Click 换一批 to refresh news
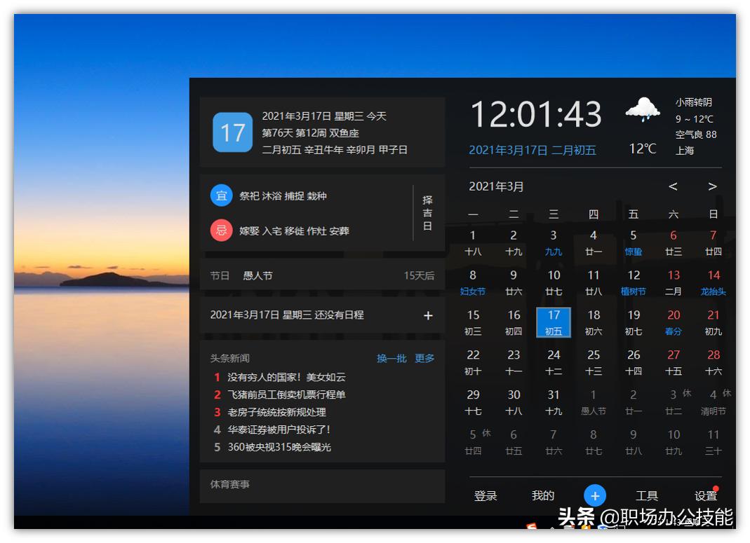Viewport: 750px width, 543px height. [x=391, y=357]
